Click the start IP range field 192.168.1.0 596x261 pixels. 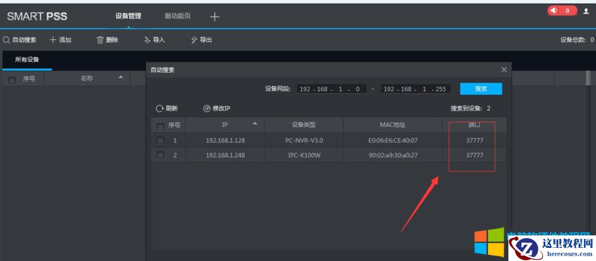point(331,89)
